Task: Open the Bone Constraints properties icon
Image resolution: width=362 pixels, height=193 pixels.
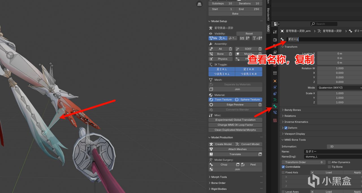Action: pyautogui.click(x=275, y=112)
